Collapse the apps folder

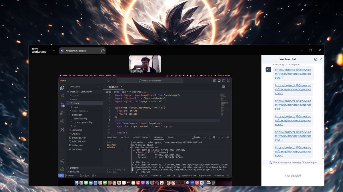(70, 99)
